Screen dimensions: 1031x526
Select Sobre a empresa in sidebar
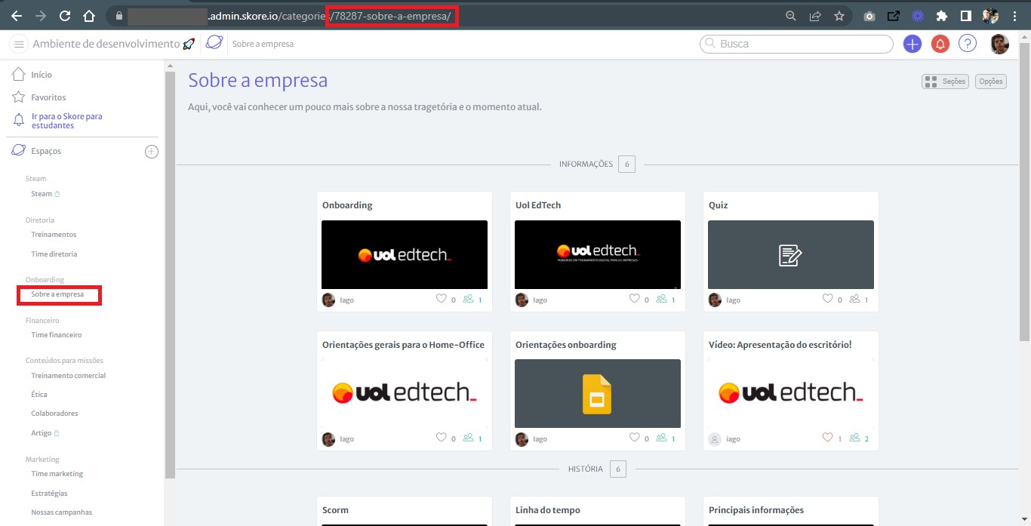coord(57,294)
